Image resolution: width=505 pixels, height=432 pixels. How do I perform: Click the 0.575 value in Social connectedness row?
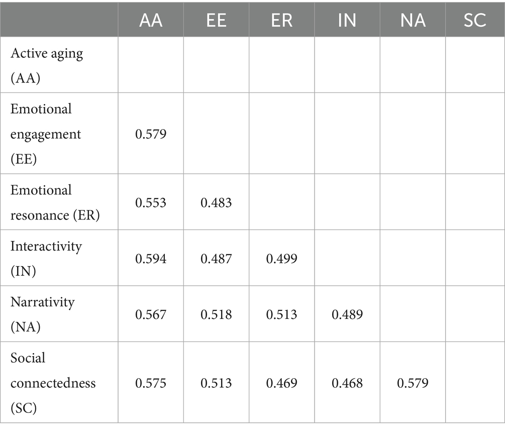151,383
